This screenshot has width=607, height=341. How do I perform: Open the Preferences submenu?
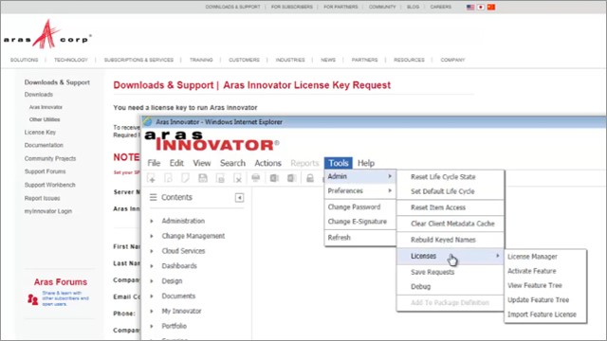click(x=360, y=191)
